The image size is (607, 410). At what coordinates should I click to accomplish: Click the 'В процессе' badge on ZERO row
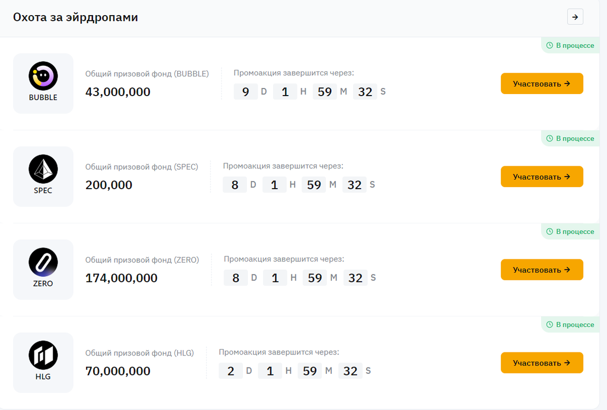coord(570,232)
